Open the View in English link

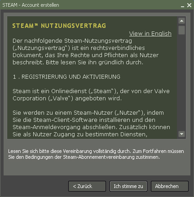tap(150, 34)
